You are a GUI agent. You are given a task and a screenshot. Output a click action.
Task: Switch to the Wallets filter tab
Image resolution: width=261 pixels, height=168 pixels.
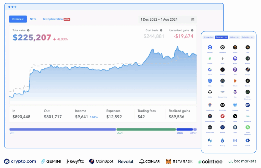[x=234, y=37]
